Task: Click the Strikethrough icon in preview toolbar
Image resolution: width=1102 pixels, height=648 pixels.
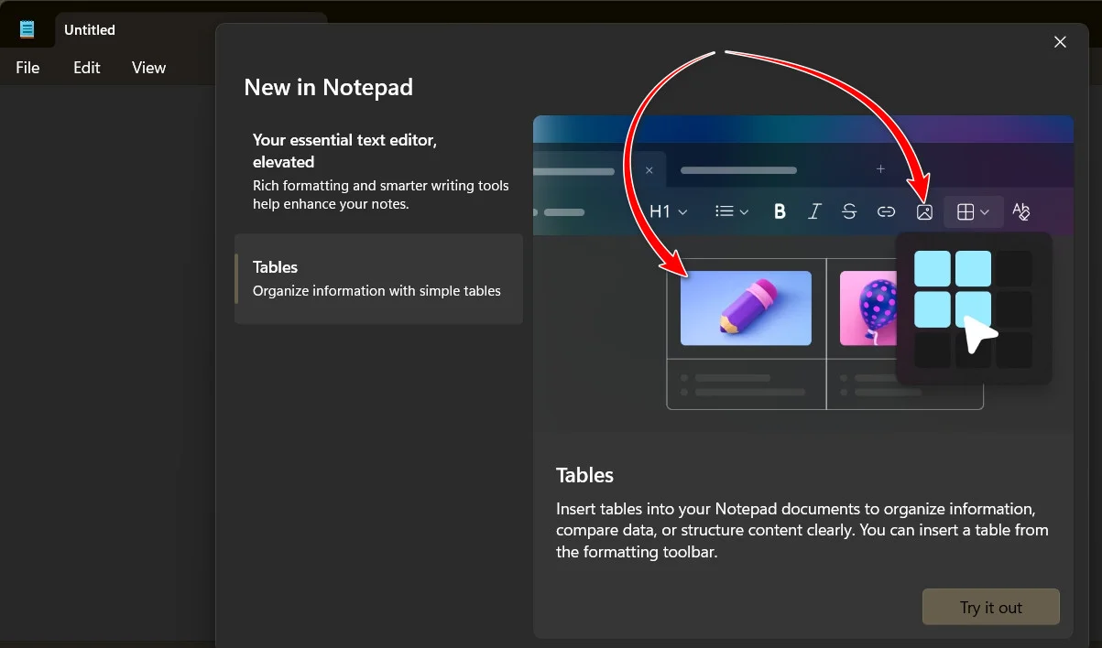Action: (x=849, y=211)
